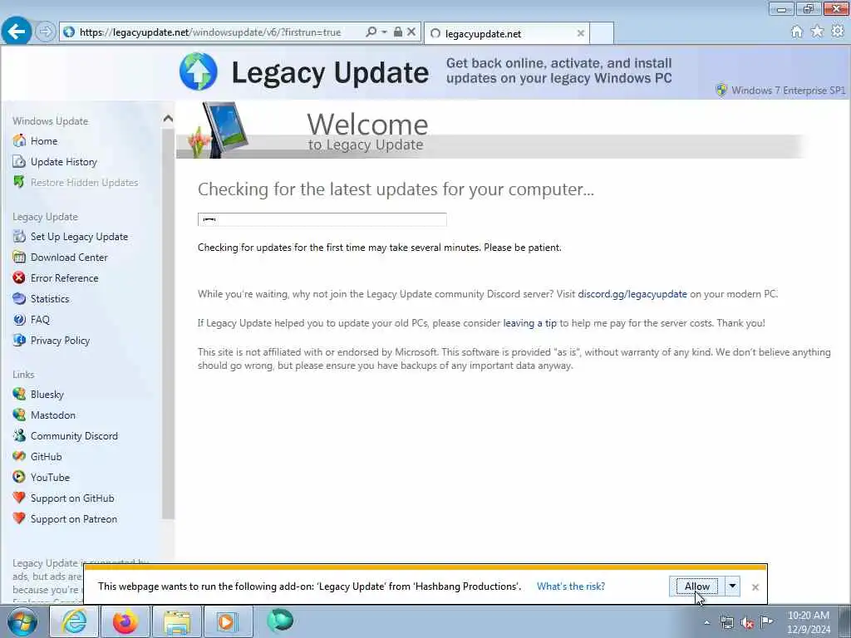Click 'What's the risk?' link
851x638 pixels.
coord(571,586)
